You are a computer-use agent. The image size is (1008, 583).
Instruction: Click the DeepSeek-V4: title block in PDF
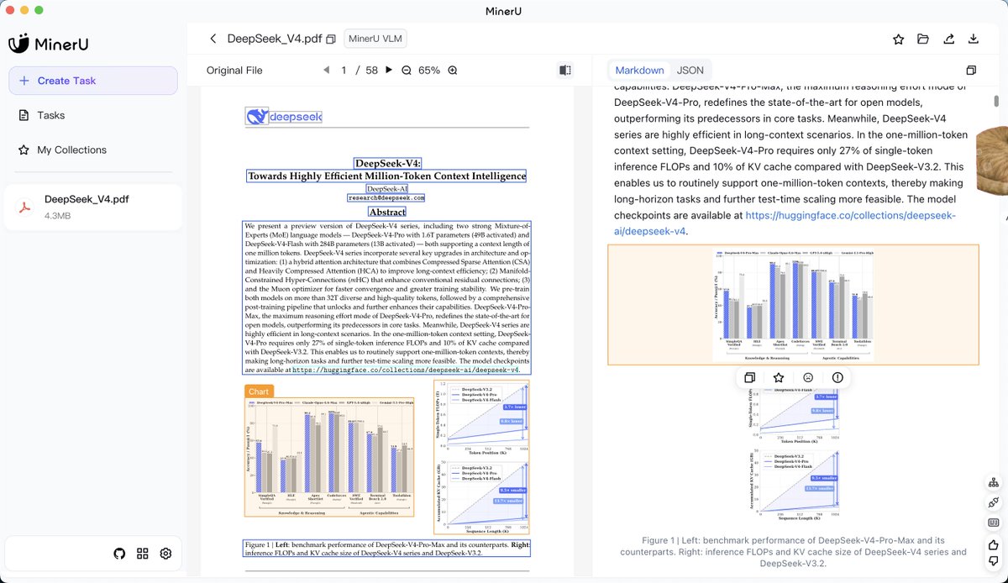pyautogui.click(x=387, y=163)
